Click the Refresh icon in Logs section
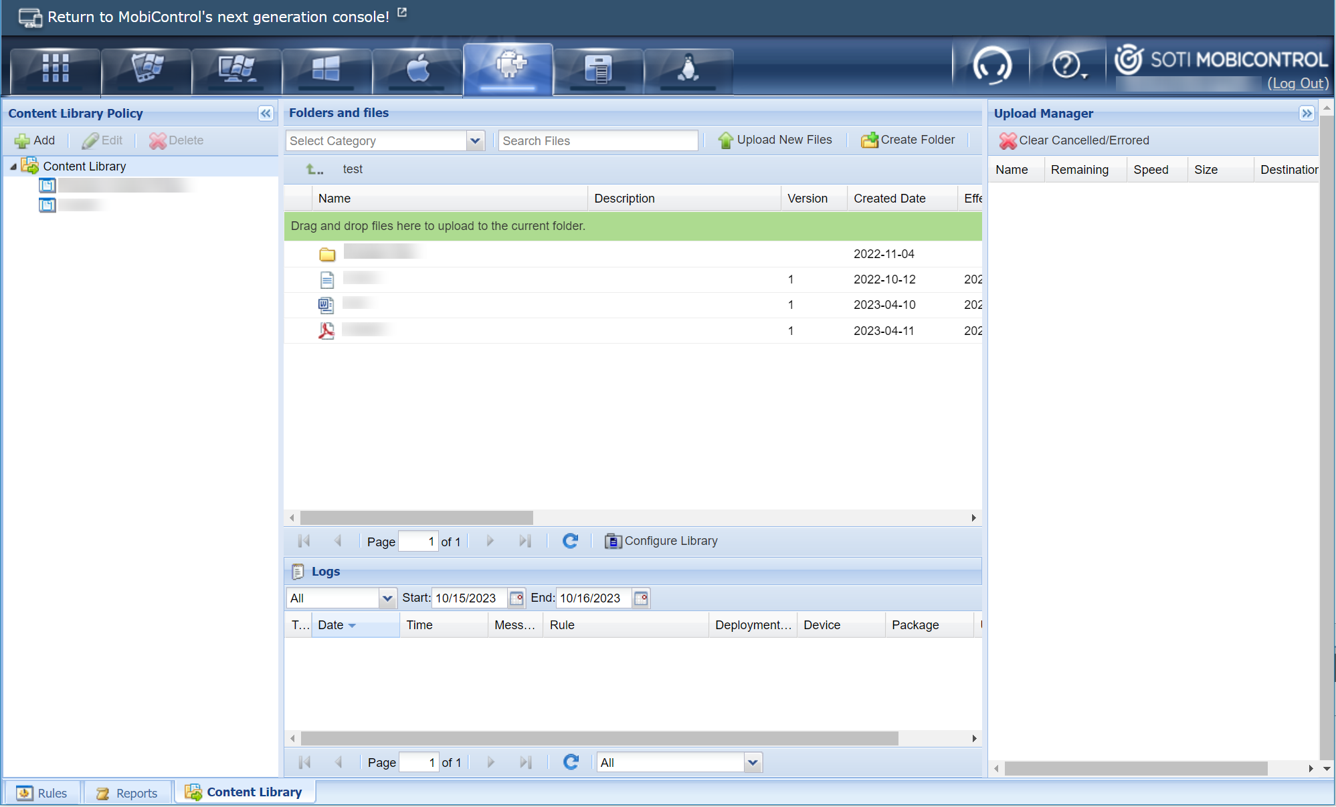Screen dimensions: 1336x807 click(570, 762)
